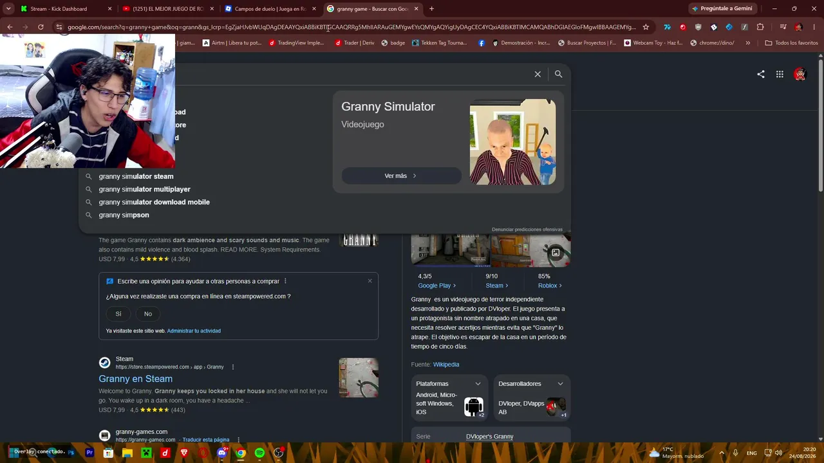Dismiss the Steam purchase opinion card
The image size is (824, 463).
(x=370, y=280)
